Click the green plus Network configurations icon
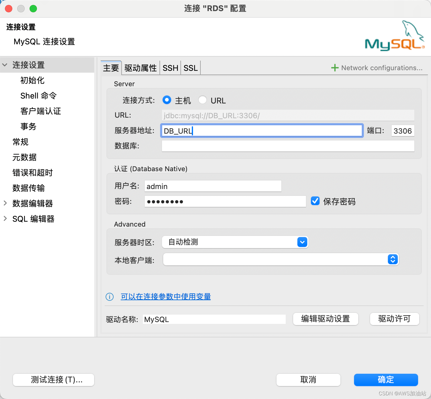This screenshot has width=431, height=399. (335, 68)
